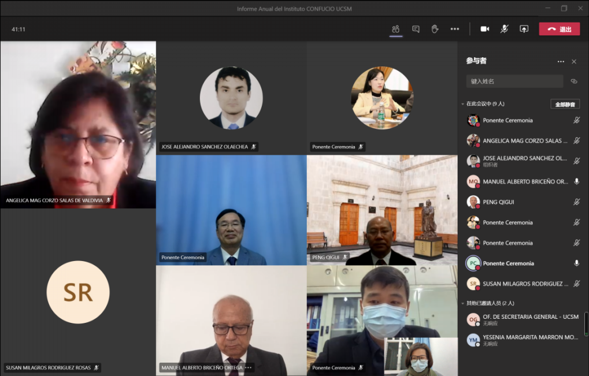This screenshot has height=376, width=589.
Task: Toggle the participants panel icon in toolbar
Action: (395, 29)
